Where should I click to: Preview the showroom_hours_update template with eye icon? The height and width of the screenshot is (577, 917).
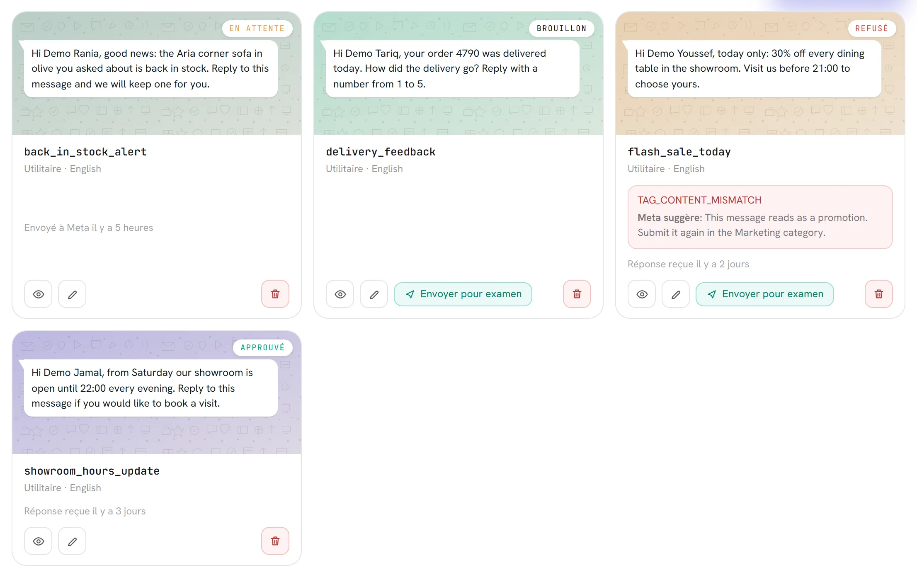coord(38,541)
